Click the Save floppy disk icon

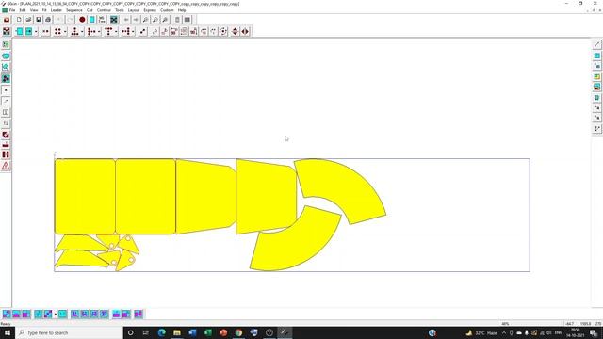point(38,20)
